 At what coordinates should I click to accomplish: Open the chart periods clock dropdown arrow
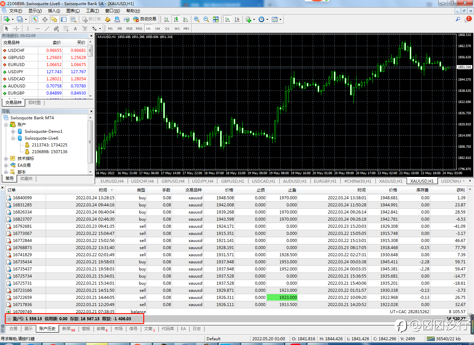(267, 19)
